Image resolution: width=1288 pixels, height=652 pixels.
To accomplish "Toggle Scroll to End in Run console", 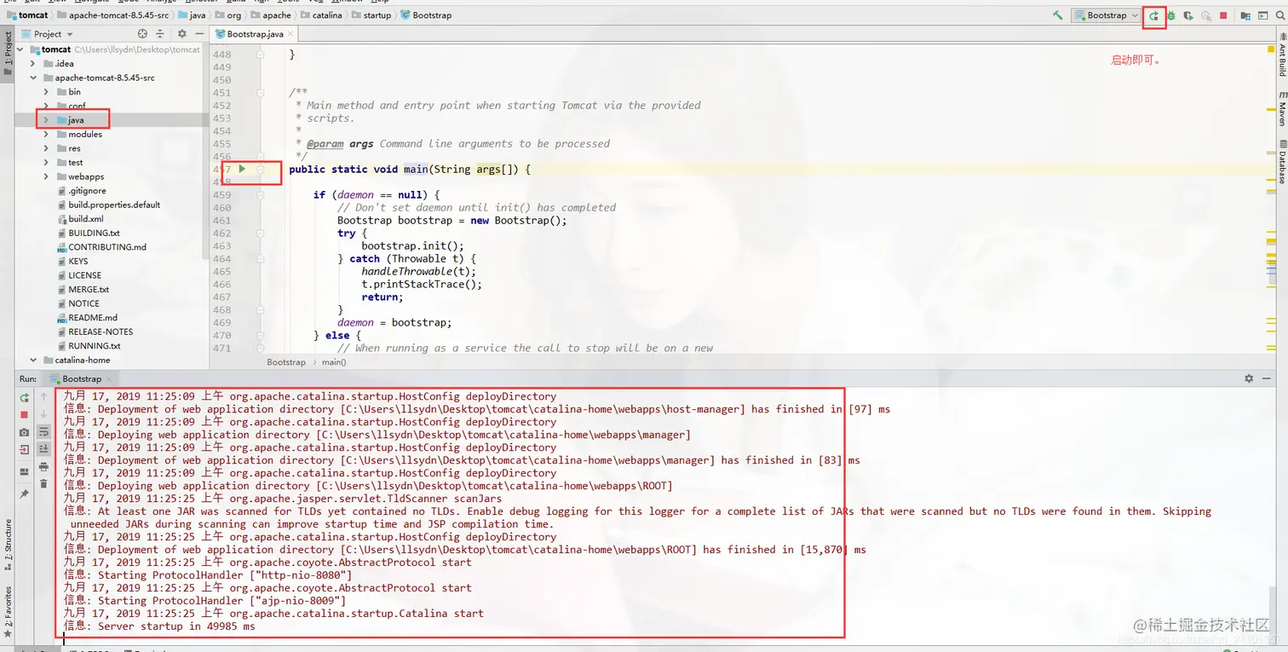I will (43, 448).
